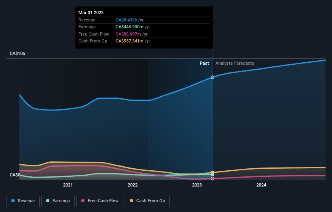The width and height of the screenshot is (332, 212).
Task: Click the CA$587.341m cash from op value
Action: (x=129, y=41)
